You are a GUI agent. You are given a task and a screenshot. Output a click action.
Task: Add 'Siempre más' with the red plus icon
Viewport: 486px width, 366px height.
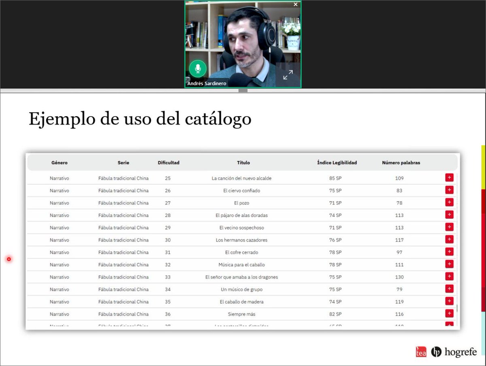pyautogui.click(x=449, y=313)
